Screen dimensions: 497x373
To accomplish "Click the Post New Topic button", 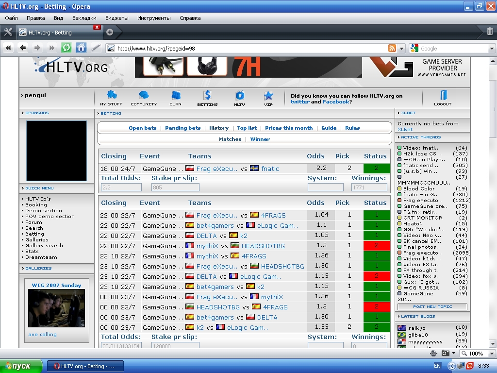I will 432,306.
